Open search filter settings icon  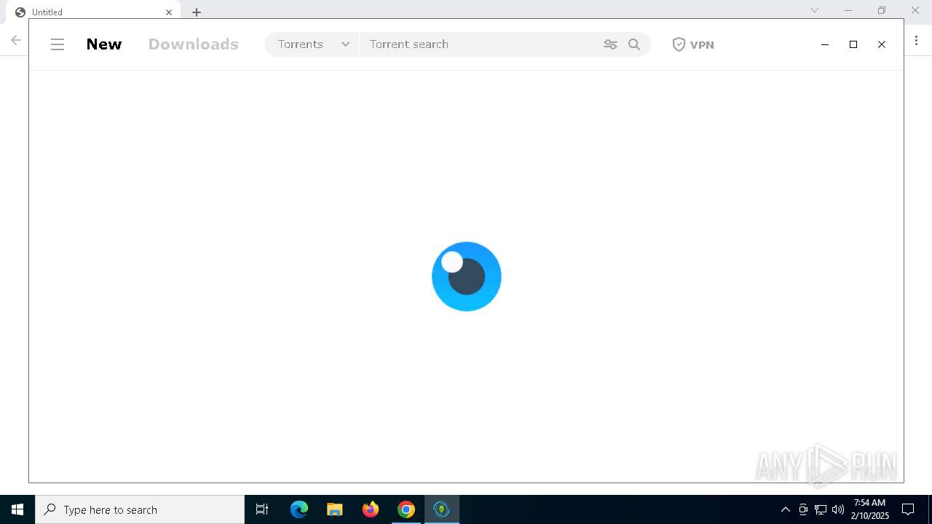(610, 44)
